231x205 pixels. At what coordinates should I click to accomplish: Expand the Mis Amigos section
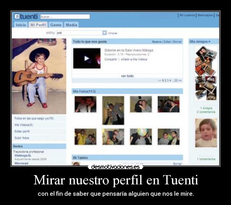point(200,42)
